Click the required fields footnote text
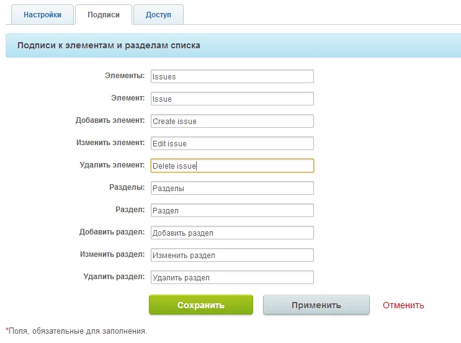 coord(76,331)
